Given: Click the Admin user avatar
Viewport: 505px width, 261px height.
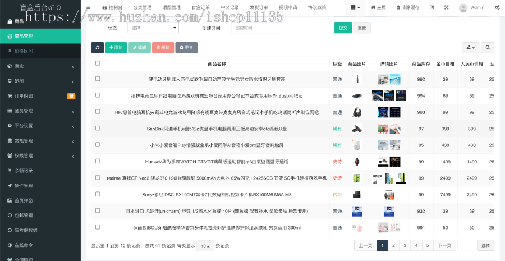Looking at the screenshot, I should click(463, 8).
